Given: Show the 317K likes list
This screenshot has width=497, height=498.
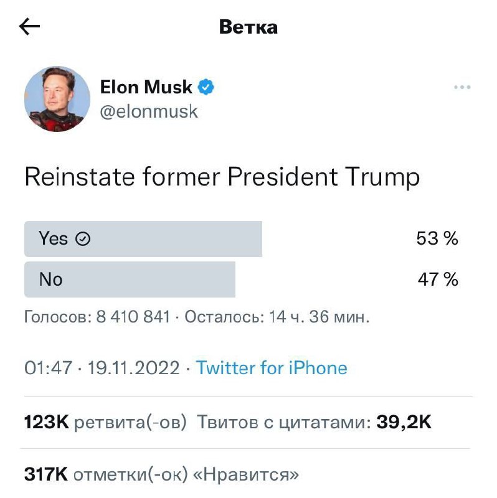Looking at the screenshot, I should coord(161,475).
